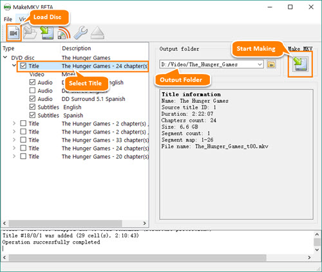Image resolution: width=322 pixels, height=272 pixels.
Task: Select the DD Surround 5.1 Spanish text
Action: coord(93,99)
